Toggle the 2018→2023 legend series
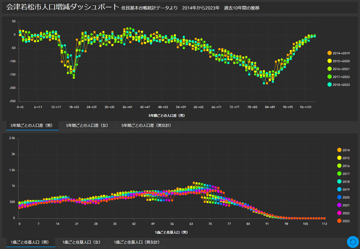Viewport: 360px width, 249px height. click(x=339, y=85)
